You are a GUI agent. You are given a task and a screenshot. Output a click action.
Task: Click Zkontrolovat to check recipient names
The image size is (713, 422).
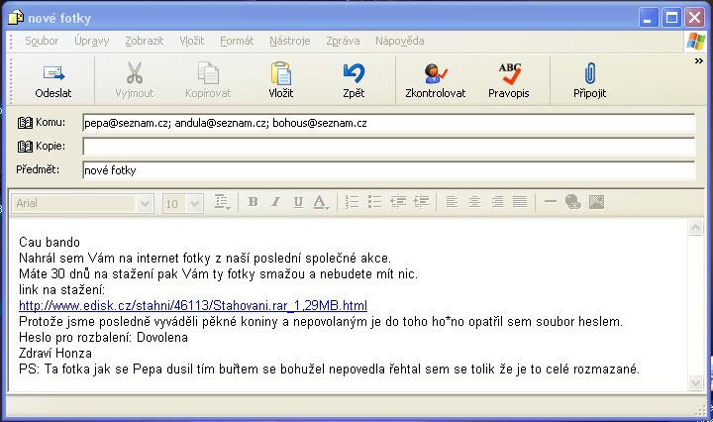(x=435, y=80)
